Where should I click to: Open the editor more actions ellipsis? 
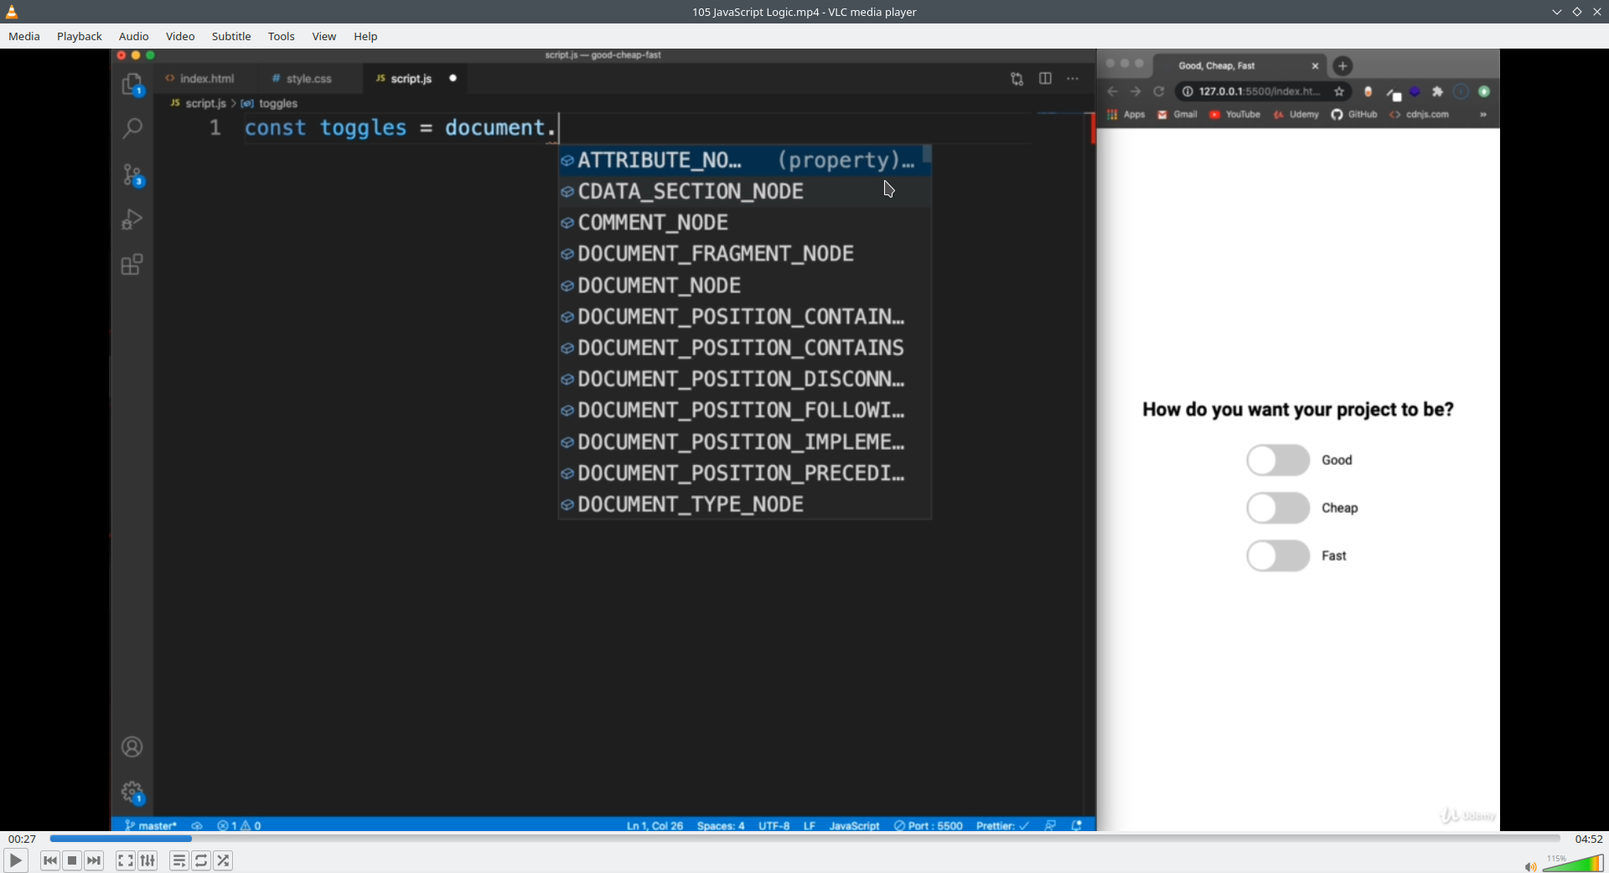(x=1073, y=79)
